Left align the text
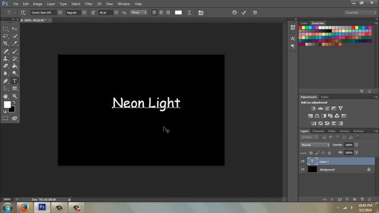Viewport: 379px width, 213px height. (154, 12)
